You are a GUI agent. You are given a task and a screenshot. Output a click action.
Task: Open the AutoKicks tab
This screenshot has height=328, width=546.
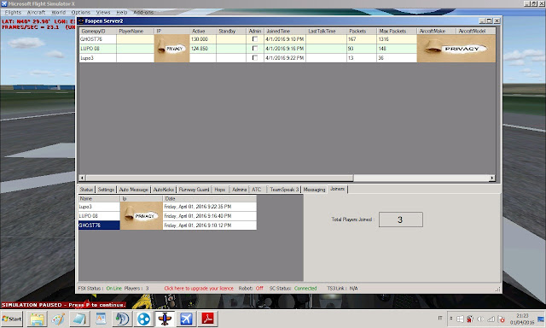click(x=163, y=190)
